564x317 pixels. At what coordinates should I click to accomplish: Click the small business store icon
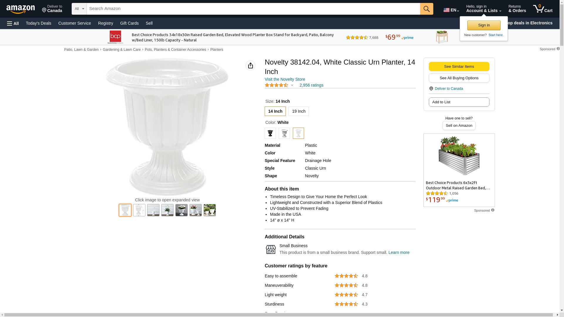271,249
